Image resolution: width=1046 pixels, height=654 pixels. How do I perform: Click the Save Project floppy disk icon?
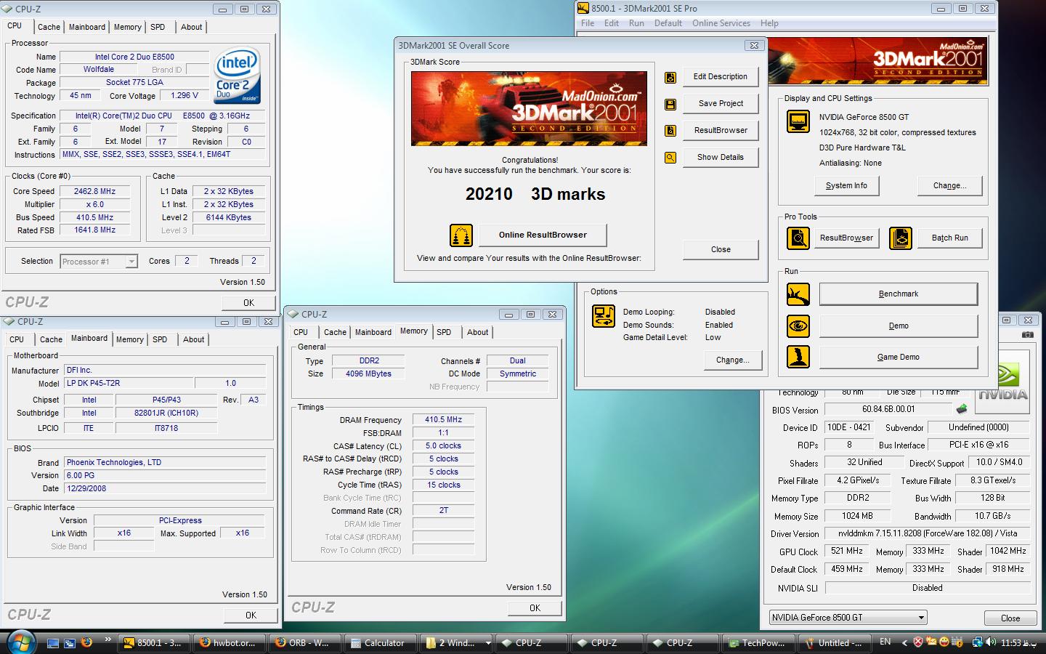670,104
